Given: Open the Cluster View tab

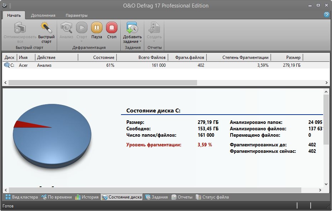Looking at the screenshot, I should [21, 197].
